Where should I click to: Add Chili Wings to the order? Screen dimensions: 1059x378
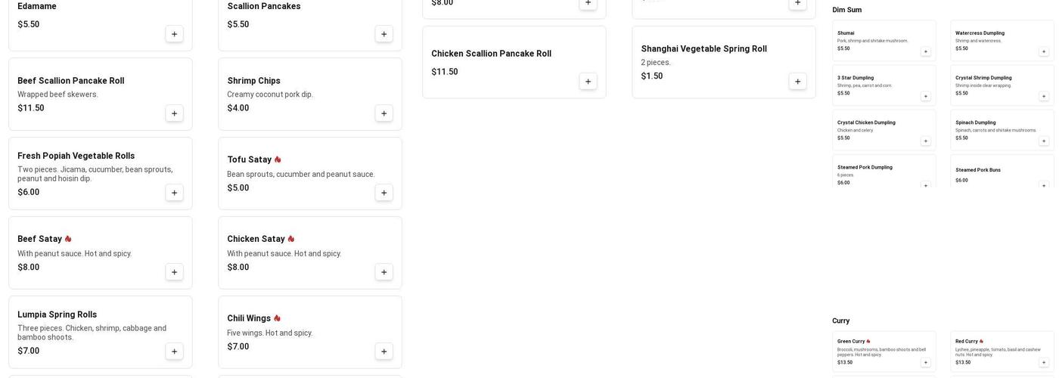[x=384, y=352]
